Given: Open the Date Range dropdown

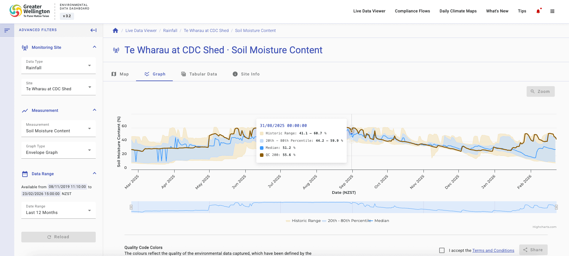Looking at the screenshot, I should (x=58, y=210).
